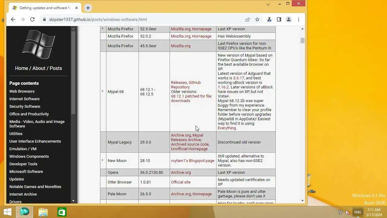Screen dimensions: 387x218
Task: Jump to Utilities section
Action: pos(16,134)
